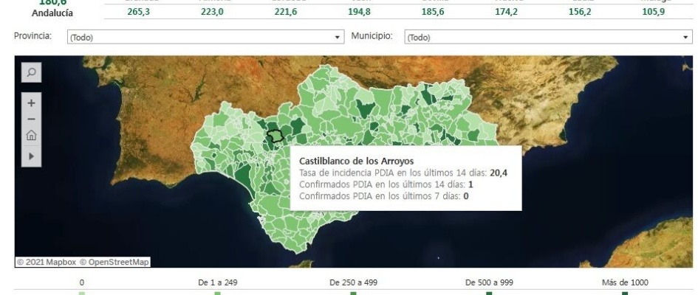Image resolution: width=698 pixels, height=295 pixels.
Task: Select the 'De 1 a 249' legend swatch
Action: [218, 293]
